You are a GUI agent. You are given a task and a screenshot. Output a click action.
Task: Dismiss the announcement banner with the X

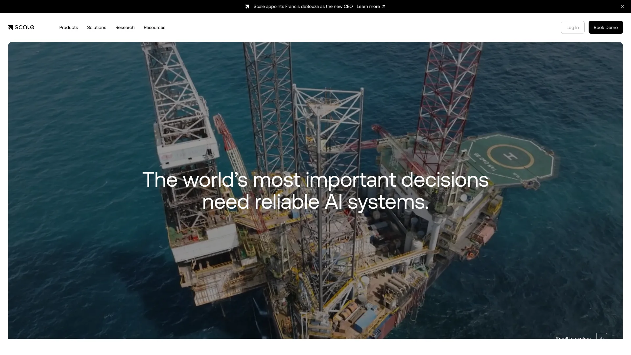click(x=622, y=7)
